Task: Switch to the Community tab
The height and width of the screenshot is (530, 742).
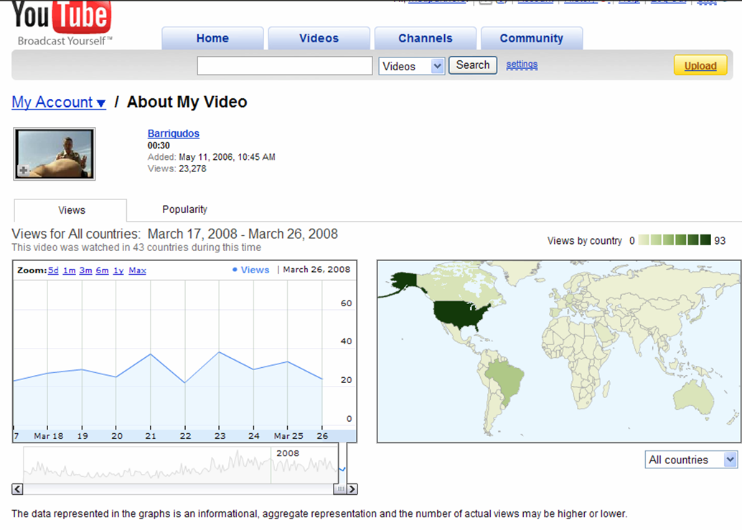Action: point(532,38)
